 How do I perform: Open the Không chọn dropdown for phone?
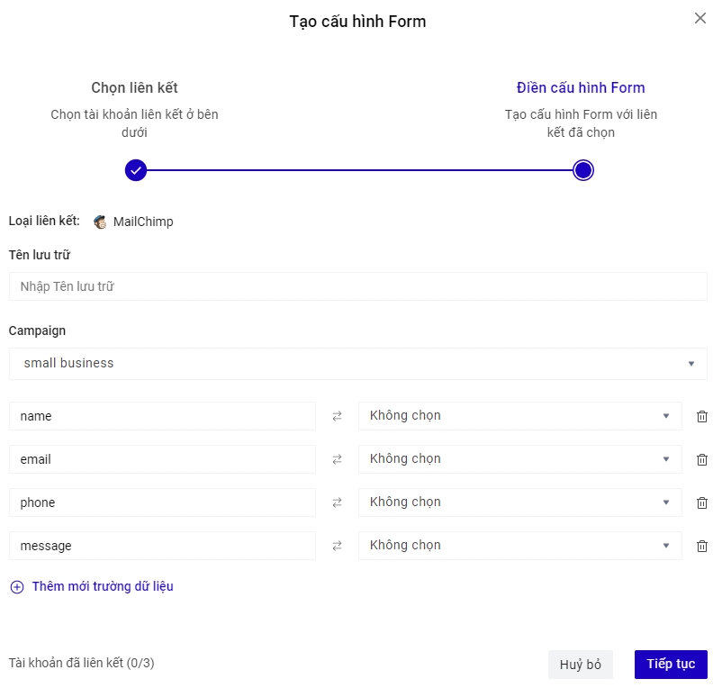click(x=519, y=502)
